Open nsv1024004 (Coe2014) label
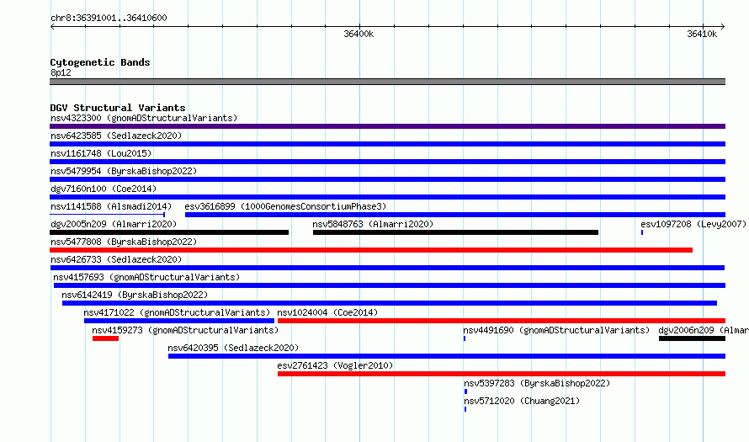 [x=327, y=312]
